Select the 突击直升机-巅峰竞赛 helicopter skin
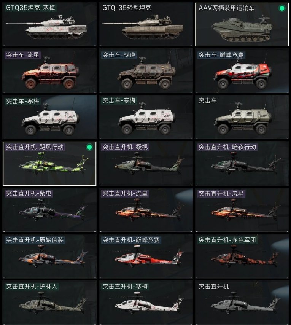 pos(146,256)
